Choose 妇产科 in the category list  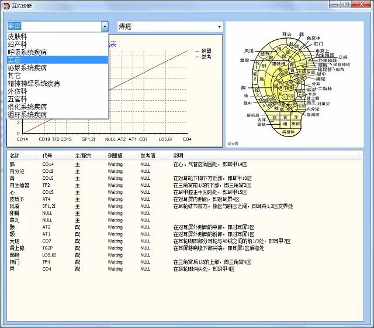click(18, 44)
